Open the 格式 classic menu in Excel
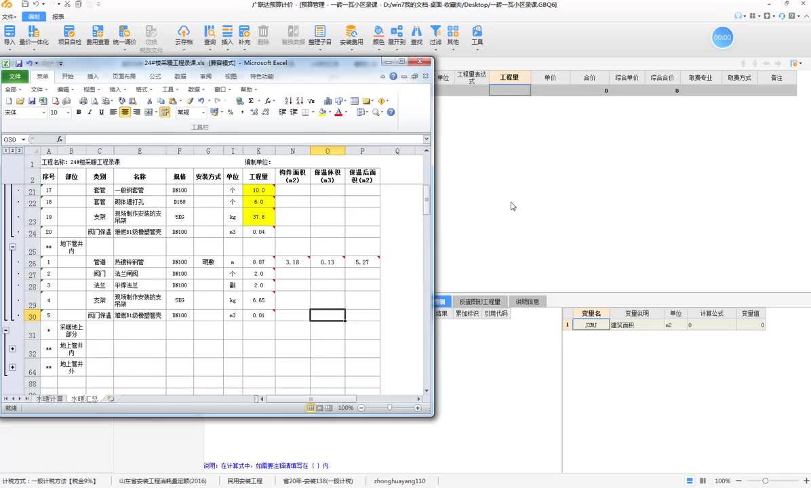The width and height of the screenshot is (811, 488). pos(143,89)
